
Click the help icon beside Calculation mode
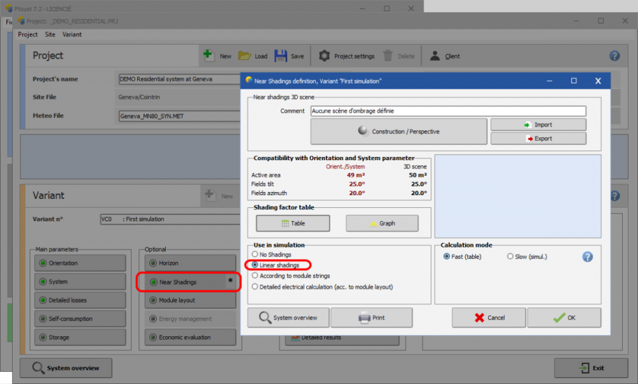(x=588, y=256)
